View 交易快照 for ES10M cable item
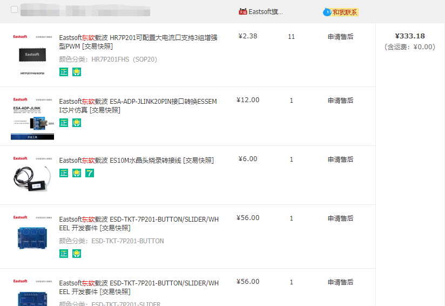This screenshot has height=306, width=445. point(198,161)
